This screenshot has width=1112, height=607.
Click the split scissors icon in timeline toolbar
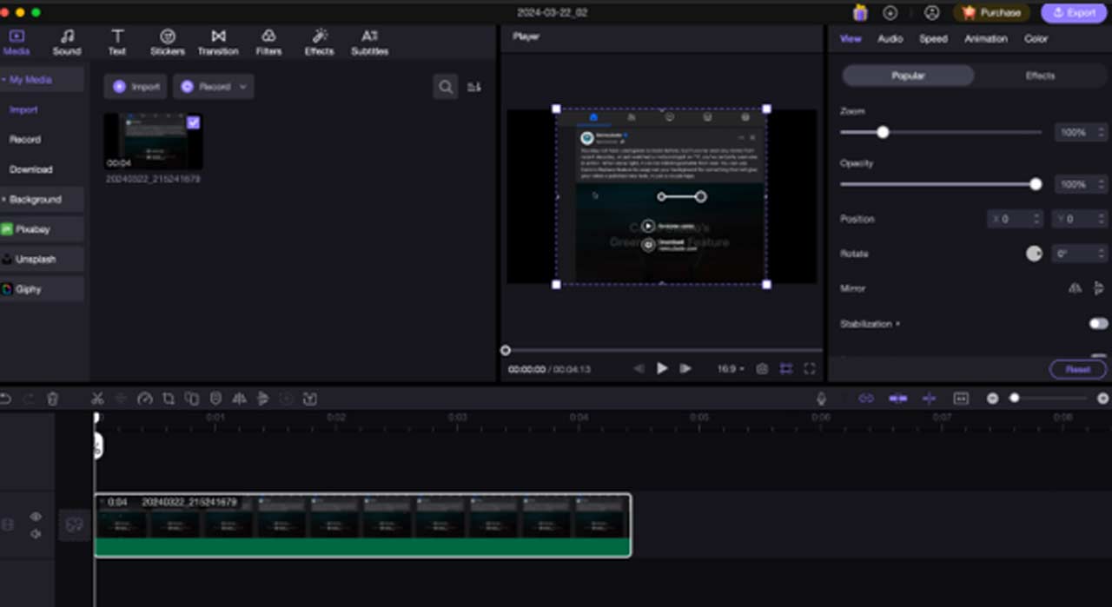tap(97, 399)
